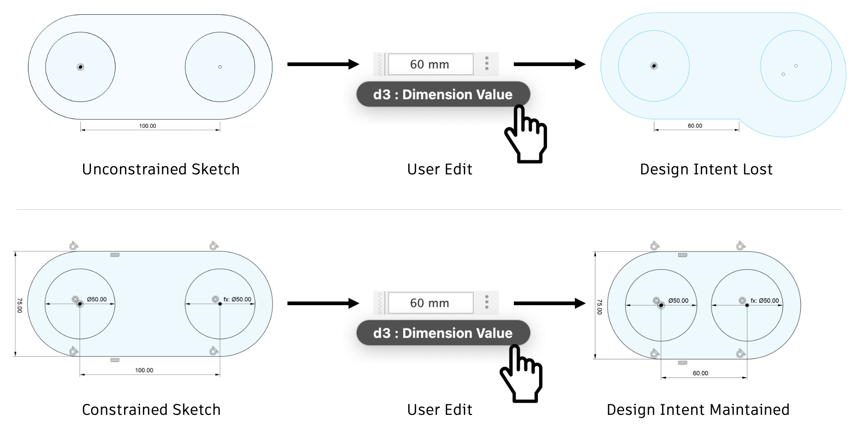855x430 pixels.
Task: Click top-right tangent icon in Design Intent Maintained sketch
Action: 741,246
